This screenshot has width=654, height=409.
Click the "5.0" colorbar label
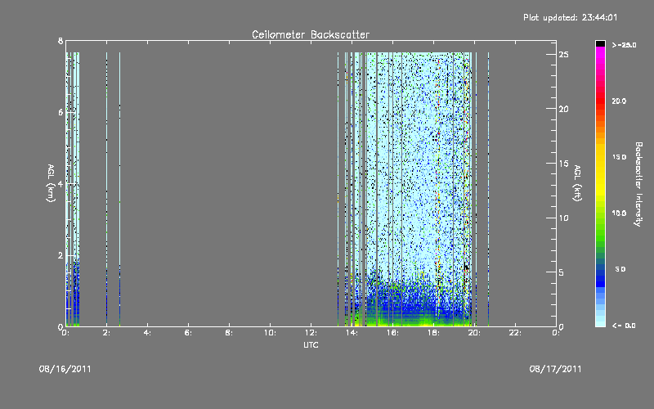(620, 269)
